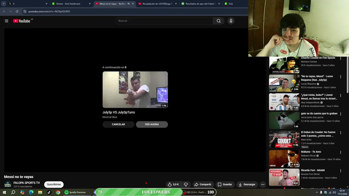Open the YouTube hamburger guide menu
349x196 pixels.
(7, 21)
